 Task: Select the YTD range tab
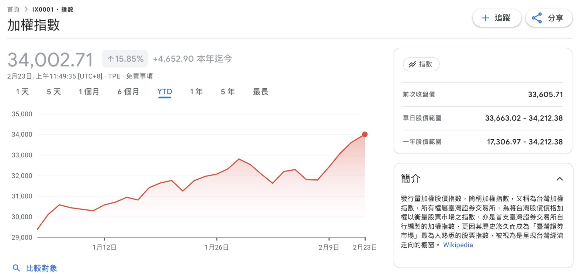point(165,91)
